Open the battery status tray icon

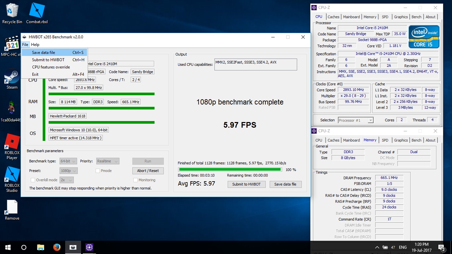[385, 247]
